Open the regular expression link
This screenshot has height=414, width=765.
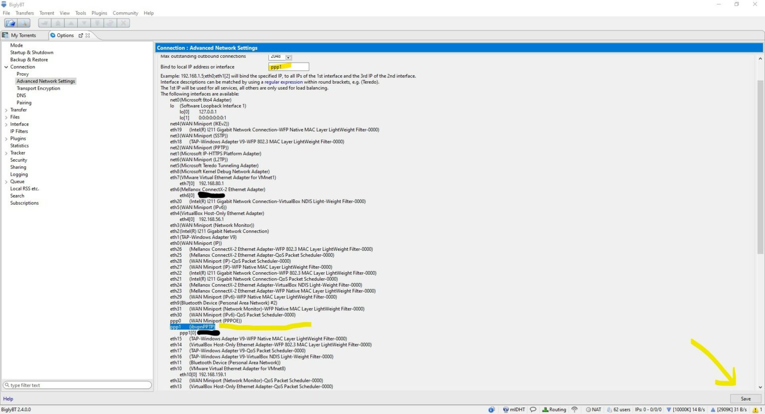click(x=283, y=82)
